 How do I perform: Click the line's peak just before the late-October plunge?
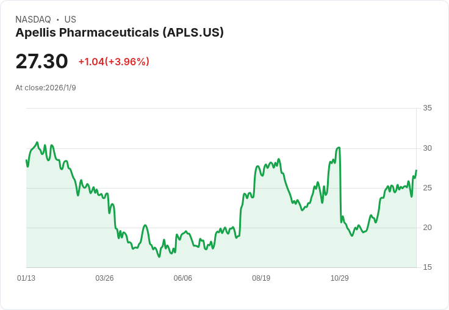[339, 148]
